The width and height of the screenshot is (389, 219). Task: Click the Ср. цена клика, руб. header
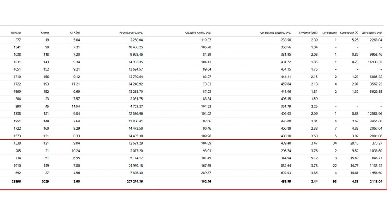198,33
